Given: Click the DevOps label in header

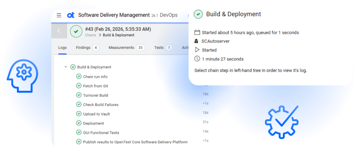Looking at the screenshot, I should (169, 15).
